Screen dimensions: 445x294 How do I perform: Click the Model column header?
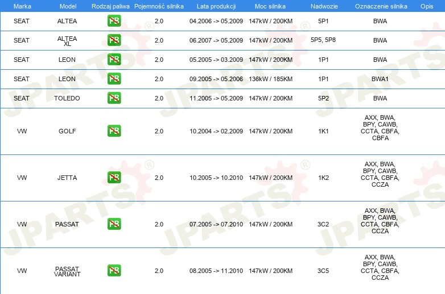click(x=68, y=6)
